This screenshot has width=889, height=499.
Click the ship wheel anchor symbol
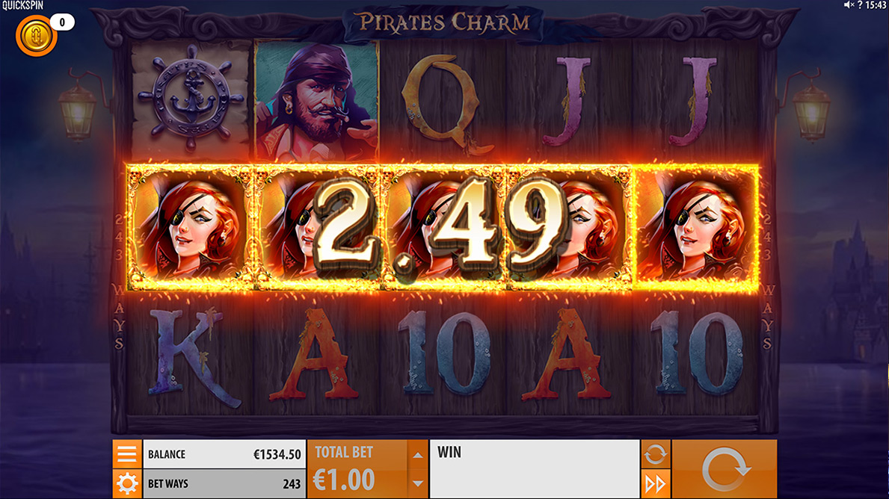[x=191, y=99]
